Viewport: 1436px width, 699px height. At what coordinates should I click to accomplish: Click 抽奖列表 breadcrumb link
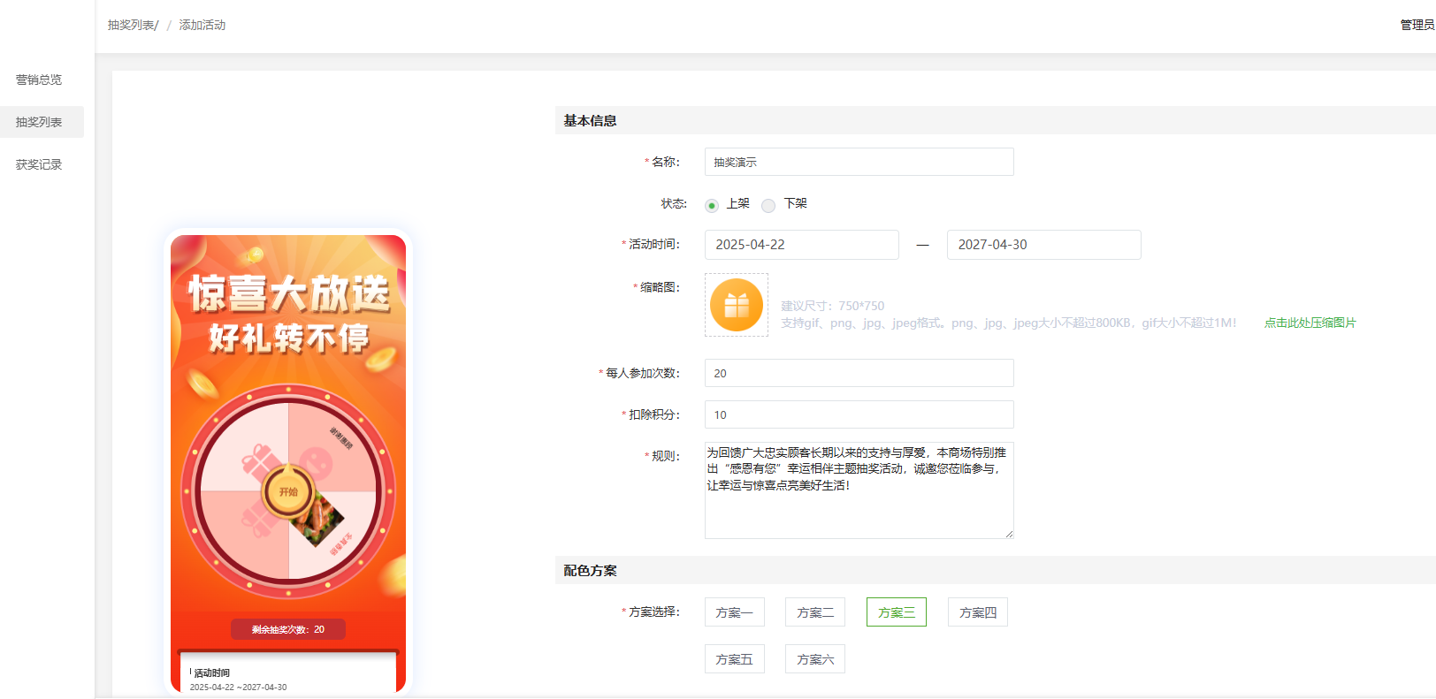[x=131, y=25]
